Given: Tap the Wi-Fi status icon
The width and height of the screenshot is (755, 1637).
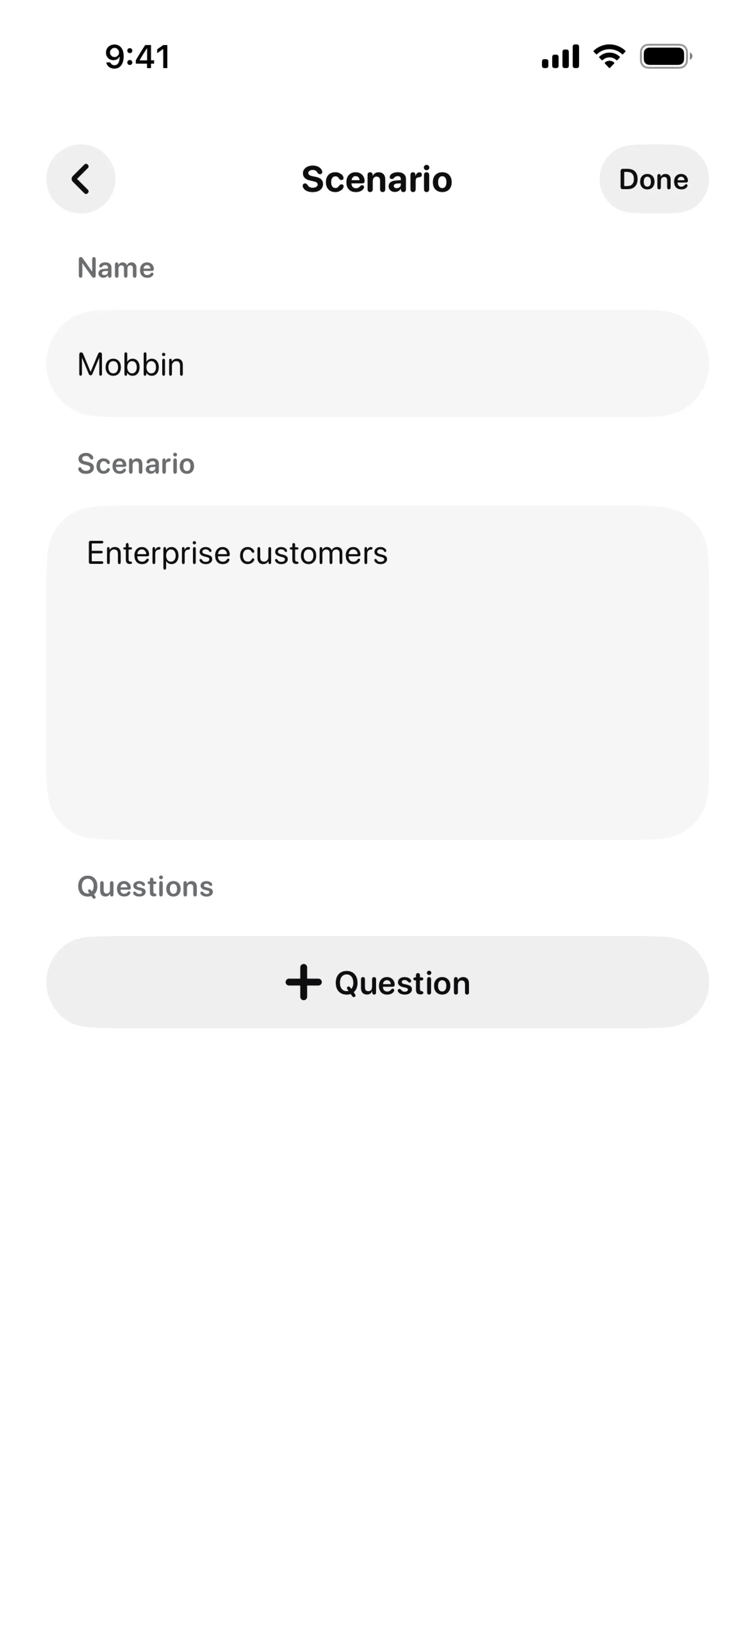Looking at the screenshot, I should (609, 56).
